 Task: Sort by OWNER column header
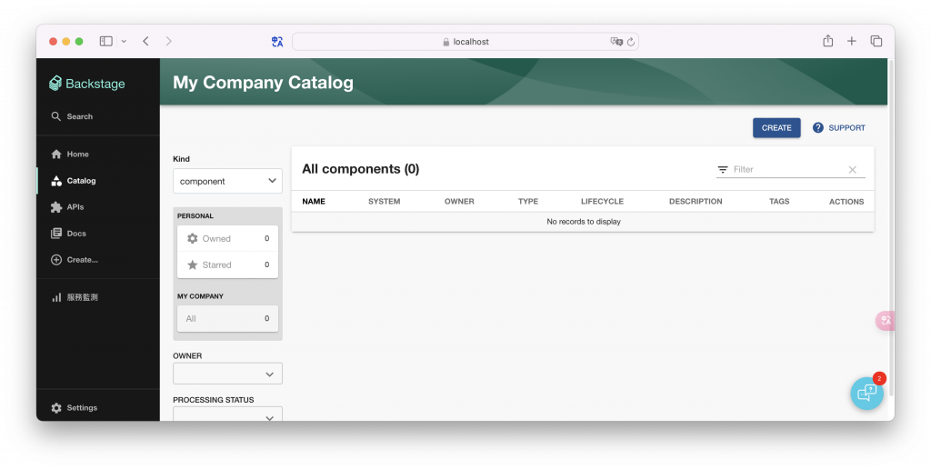[x=459, y=201]
